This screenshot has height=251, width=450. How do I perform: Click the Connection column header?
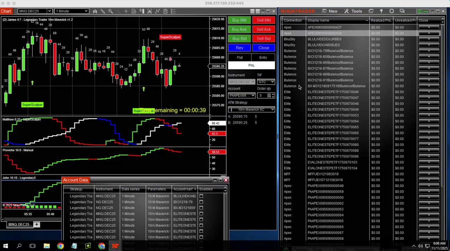click(x=293, y=20)
